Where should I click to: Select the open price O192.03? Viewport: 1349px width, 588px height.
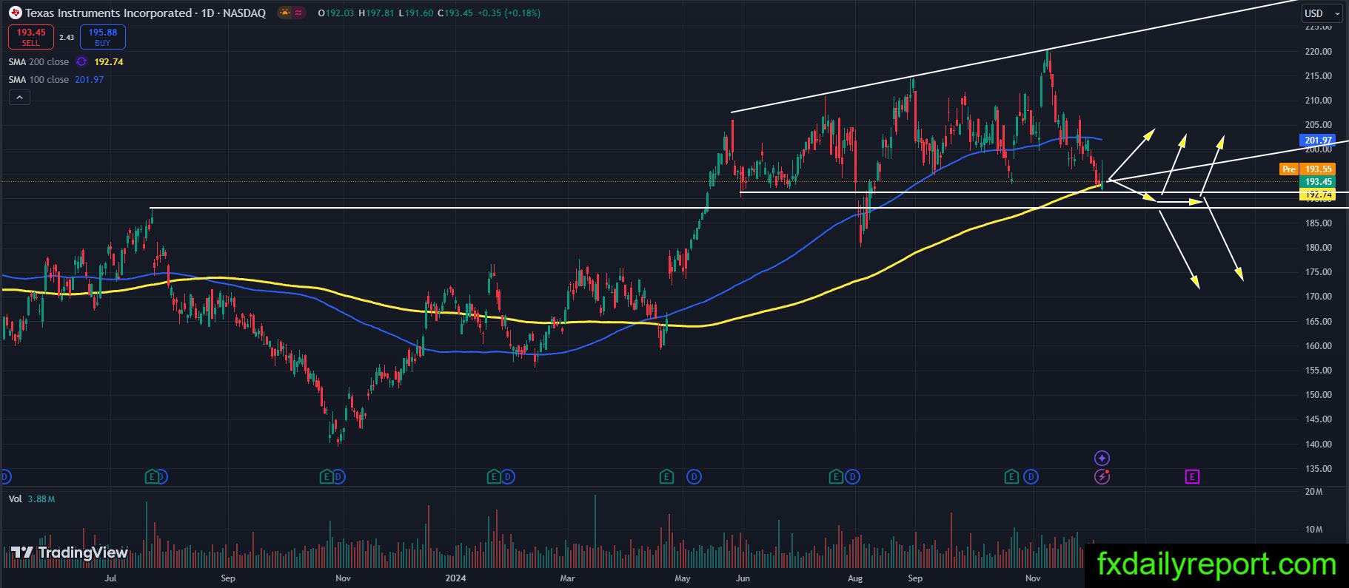point(336,13)
